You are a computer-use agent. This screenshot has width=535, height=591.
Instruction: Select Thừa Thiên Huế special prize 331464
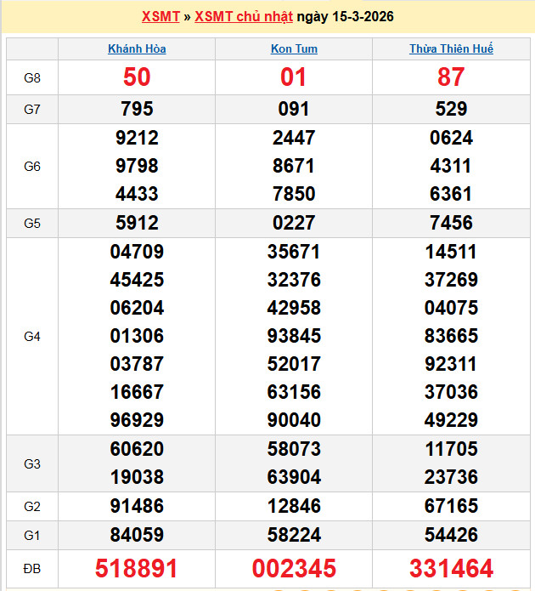(451, 568)
